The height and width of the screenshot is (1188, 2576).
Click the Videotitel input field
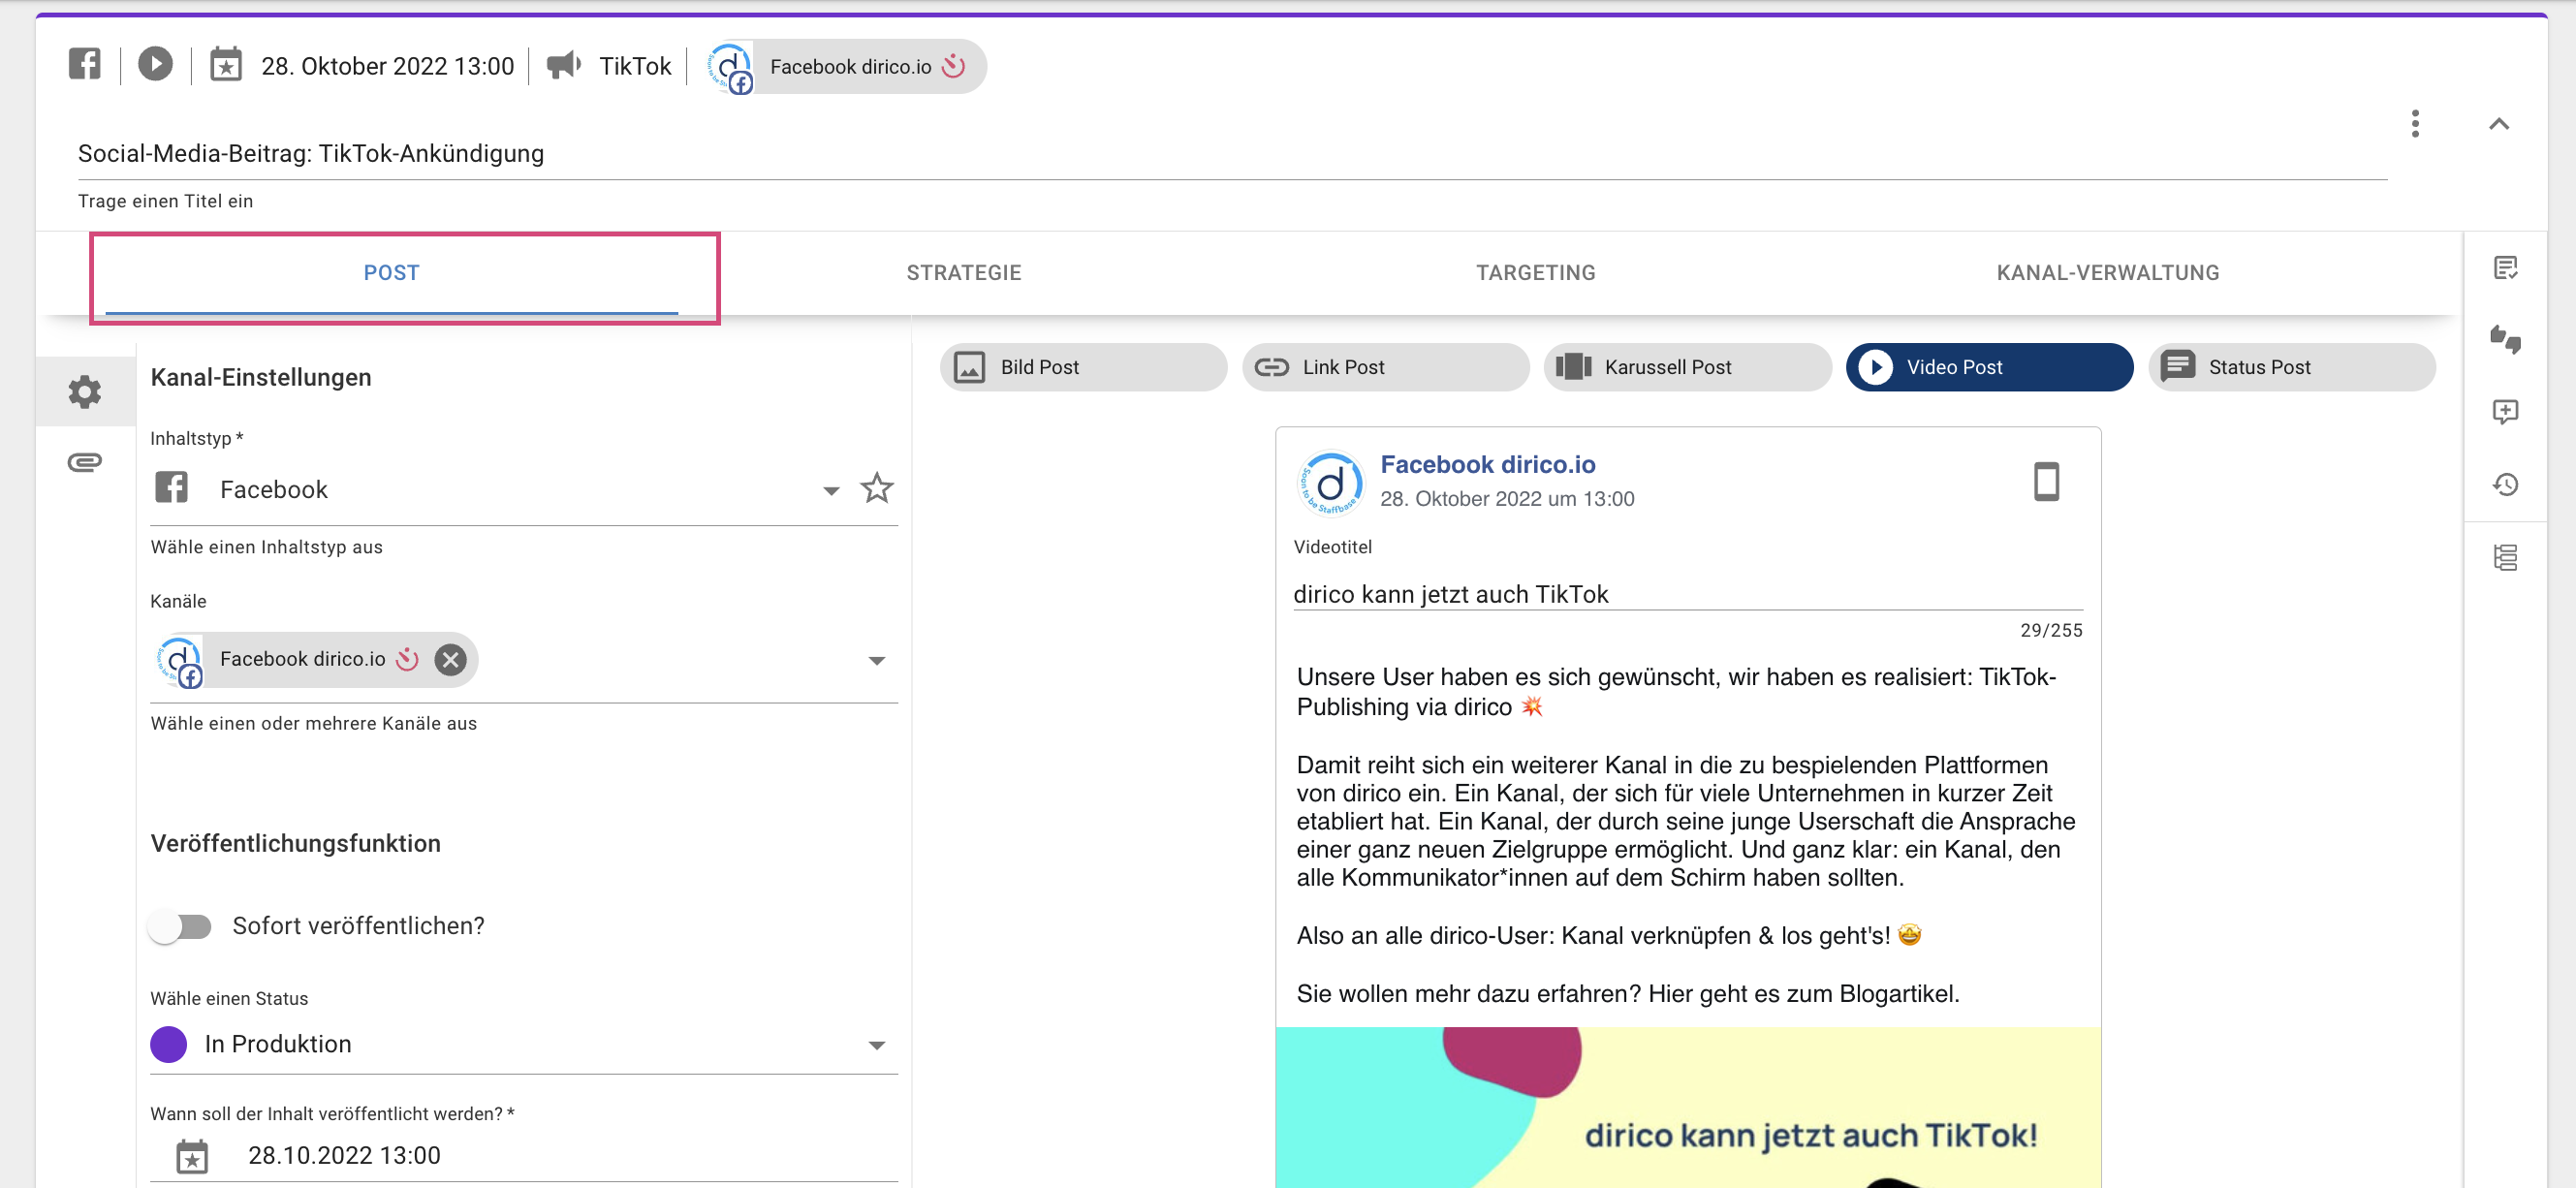coord(1688,594)
